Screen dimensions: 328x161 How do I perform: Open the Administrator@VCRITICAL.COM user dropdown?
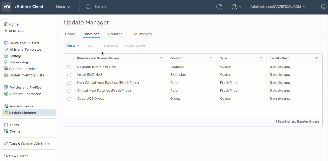point(278,7)
